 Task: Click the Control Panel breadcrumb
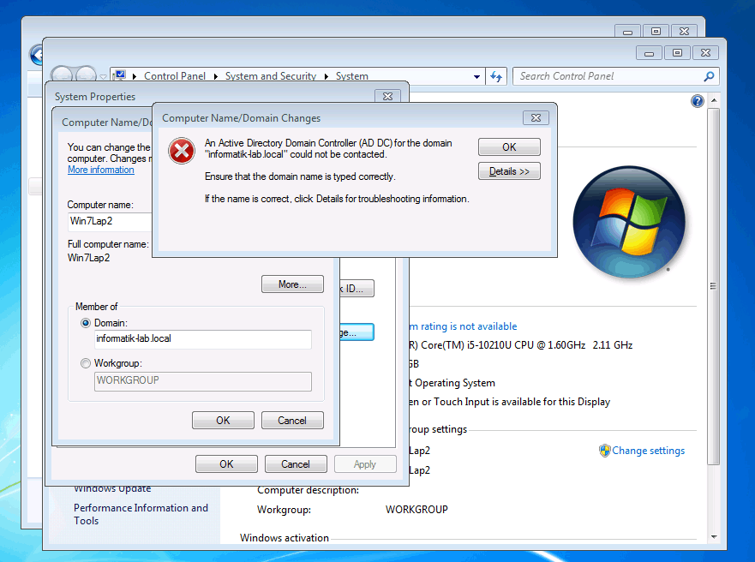(x=175, y=76)
